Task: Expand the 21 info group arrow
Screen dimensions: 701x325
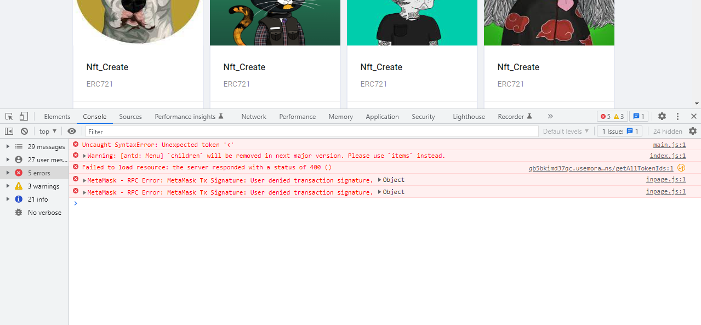Action: click(x=8, y=199)
